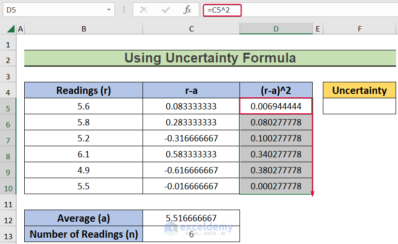Select row 12 header
This screenshot has height=244, width=398.
coord(8,218)
